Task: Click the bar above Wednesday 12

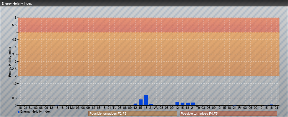Action: click(x=177, y=104)
